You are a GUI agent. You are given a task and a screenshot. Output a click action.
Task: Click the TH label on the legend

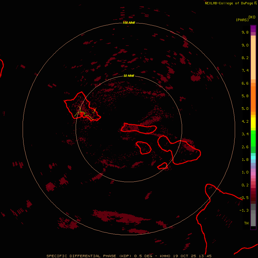tap(246, 223)
